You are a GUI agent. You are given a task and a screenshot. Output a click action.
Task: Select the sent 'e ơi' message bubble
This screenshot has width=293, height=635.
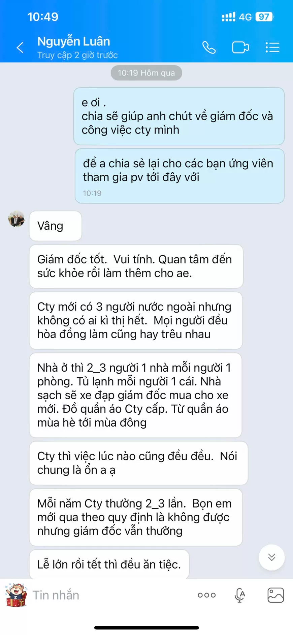click(x=179, y=116)
